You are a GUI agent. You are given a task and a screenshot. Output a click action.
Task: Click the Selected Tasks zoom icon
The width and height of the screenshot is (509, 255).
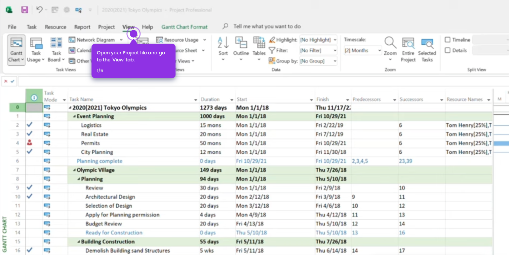click(x=427, y=43)
